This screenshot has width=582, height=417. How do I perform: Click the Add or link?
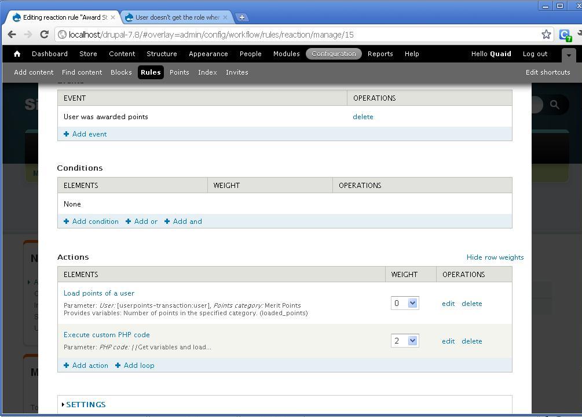pyautogui.click(x=146, y=222)
